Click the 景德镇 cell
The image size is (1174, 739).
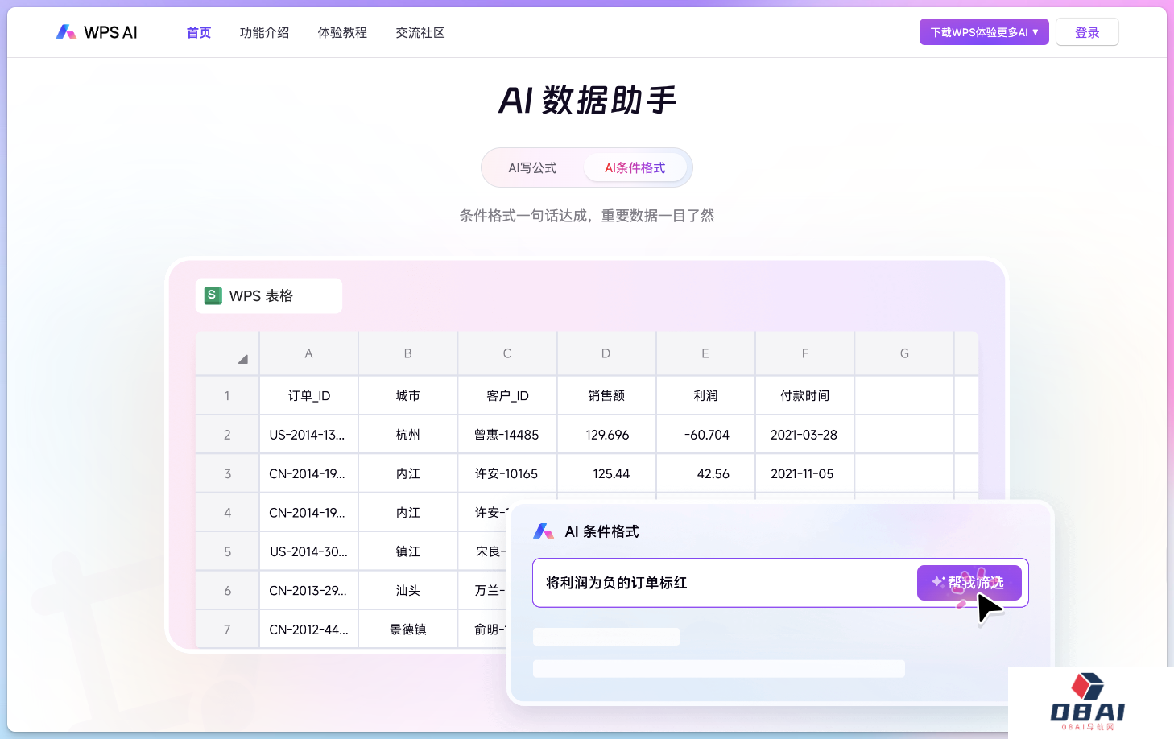coord(407,630)
